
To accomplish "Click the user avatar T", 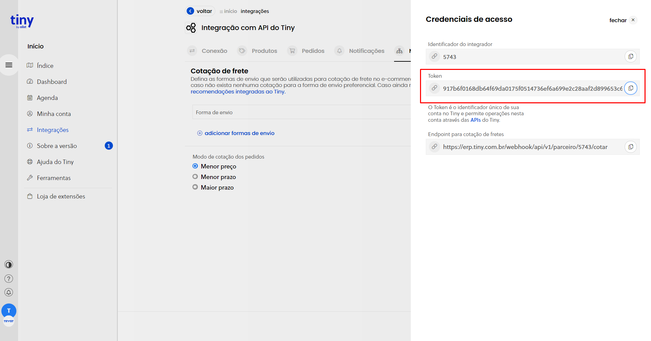I will pos(9,311).
